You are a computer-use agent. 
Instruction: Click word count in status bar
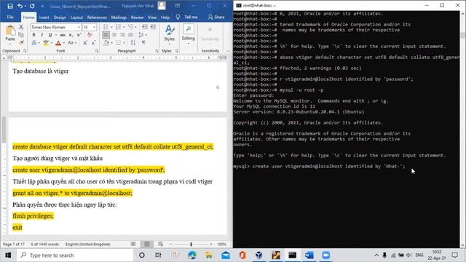45,245
